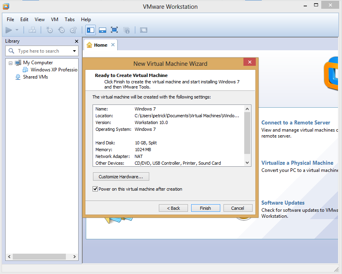The width and height of the screenshot is (342, 274).
Task: Click the Customize Hardware button
Action: pos(121,177)
